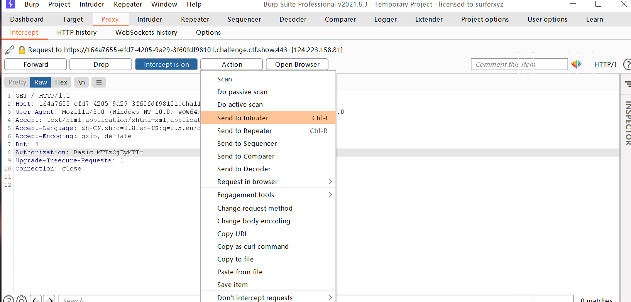Go to previous search match arrow
The height and width of the screenshot is (302, 631).
36,299
